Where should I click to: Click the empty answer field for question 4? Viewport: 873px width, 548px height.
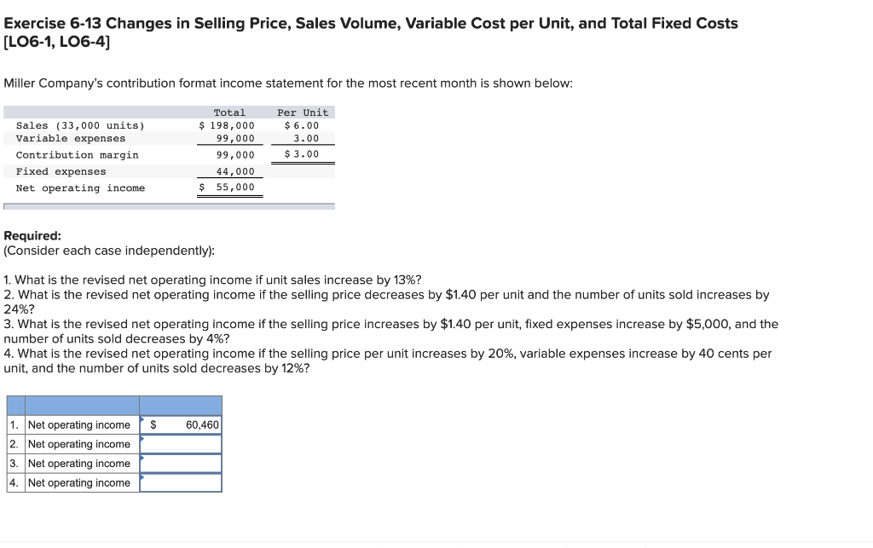coord(181,482)
